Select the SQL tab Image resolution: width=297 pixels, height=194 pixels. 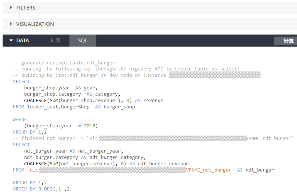83,41
